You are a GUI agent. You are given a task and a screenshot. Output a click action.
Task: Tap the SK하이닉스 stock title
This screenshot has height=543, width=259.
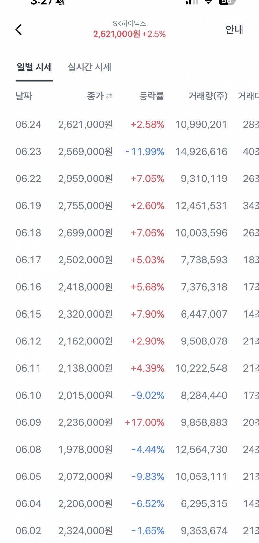pos(129,23)
